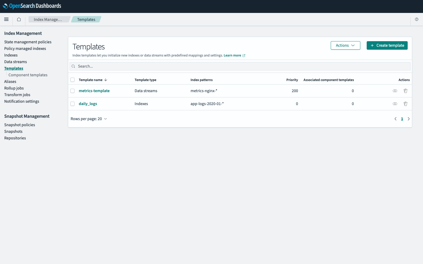Navigate to Data streams
Image resolution: width=423 pixels, height=264 pixels.
(16, 62)
